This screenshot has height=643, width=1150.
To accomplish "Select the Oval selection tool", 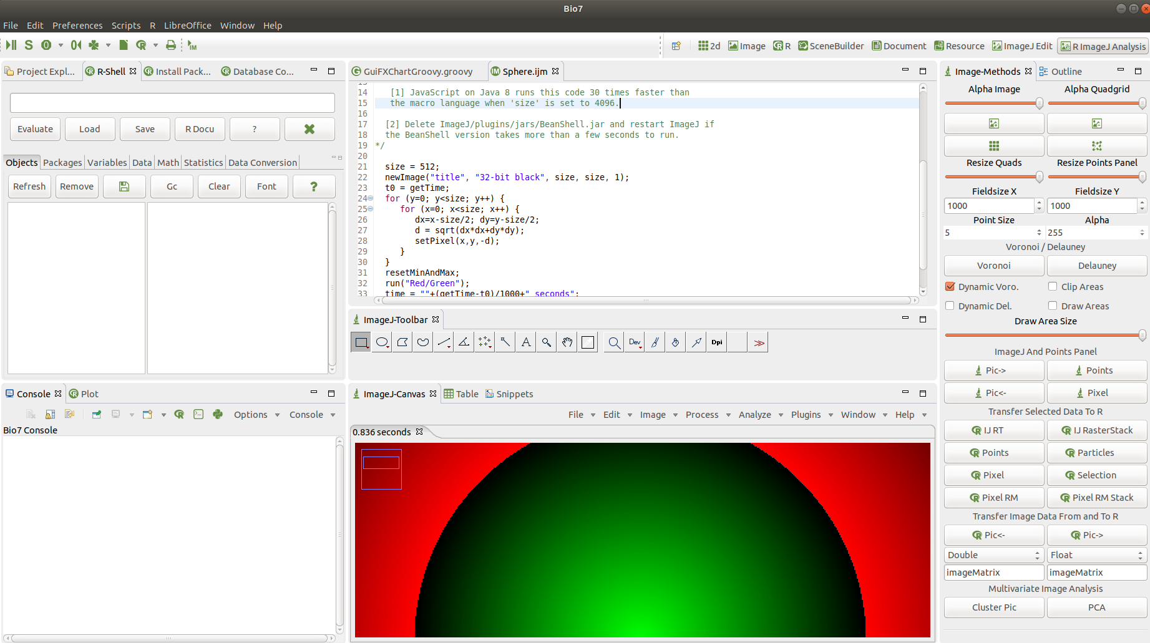I will [x=382, y=342].
